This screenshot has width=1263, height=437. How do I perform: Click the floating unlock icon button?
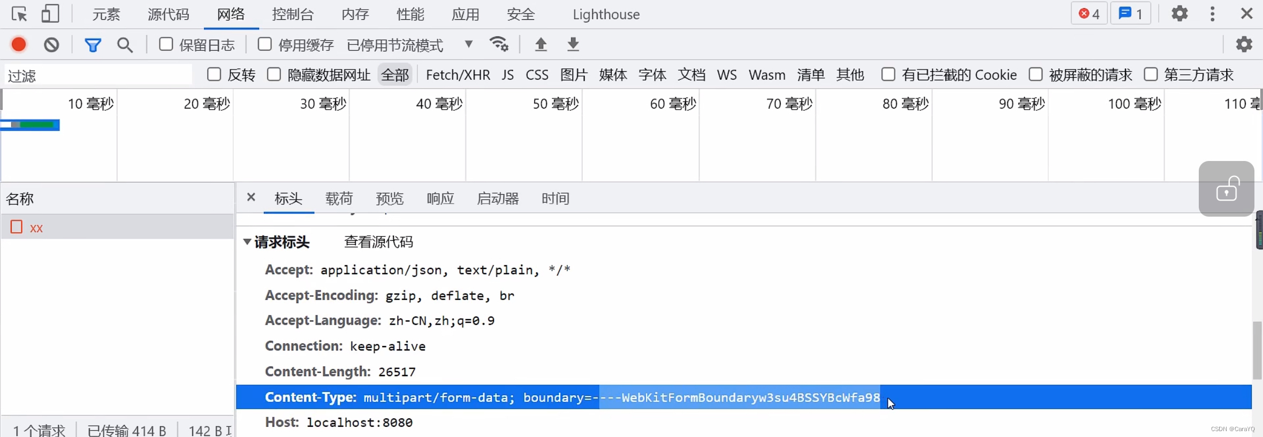coord(1226,189)
